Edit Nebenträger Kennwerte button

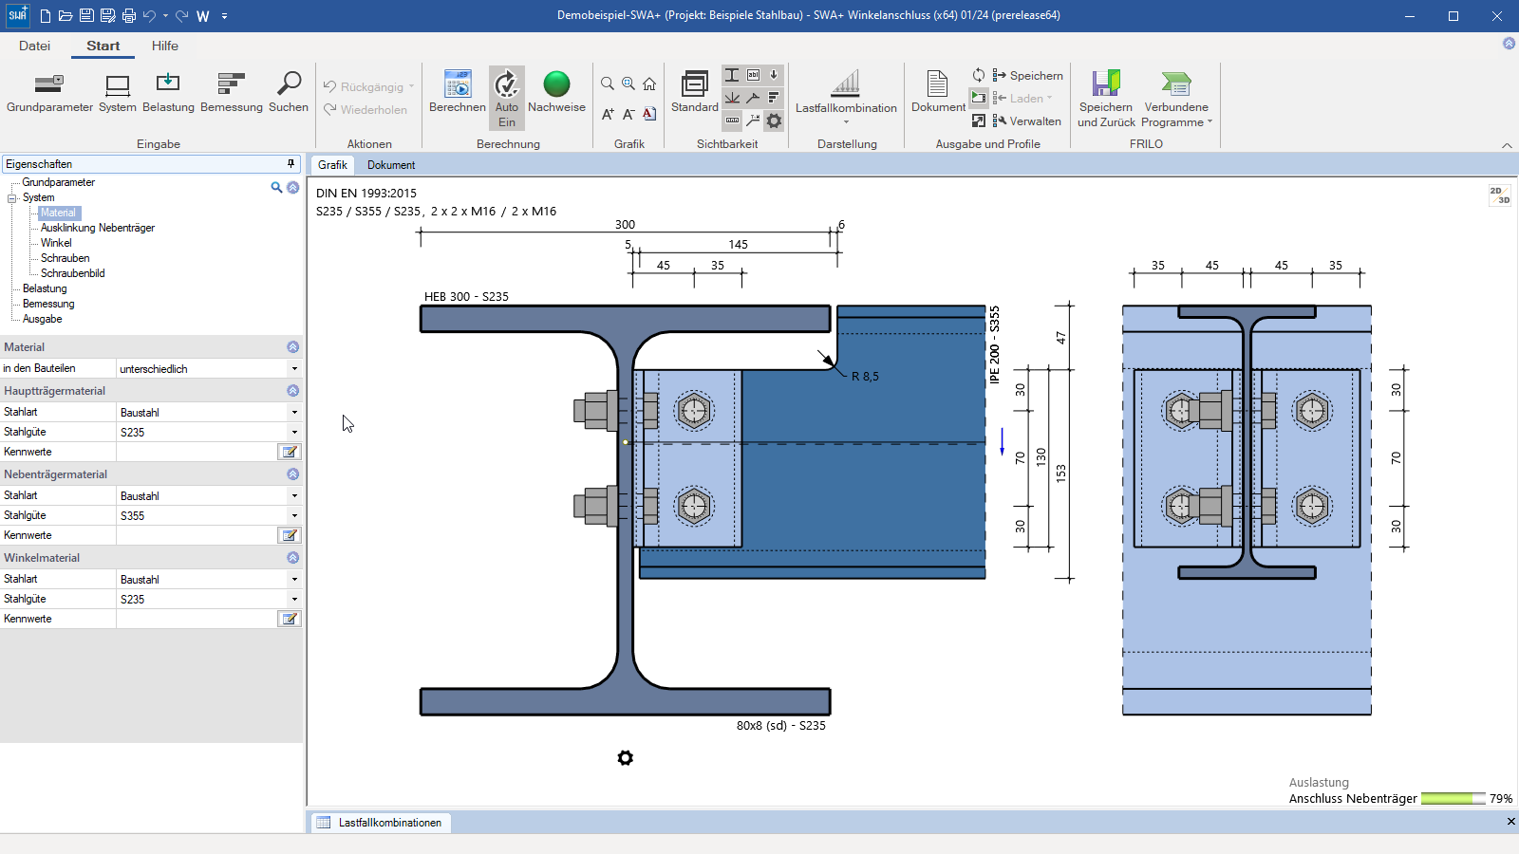point(290,535)
